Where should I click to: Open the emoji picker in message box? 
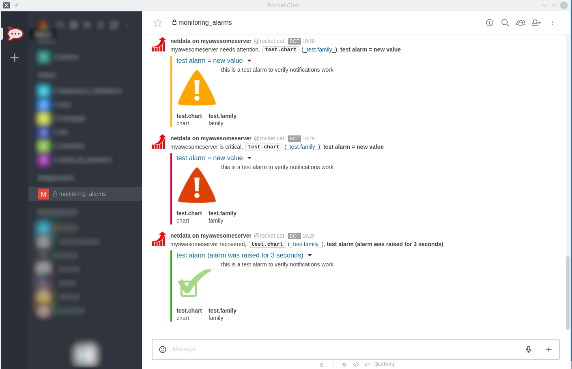[x=163, y=350]
